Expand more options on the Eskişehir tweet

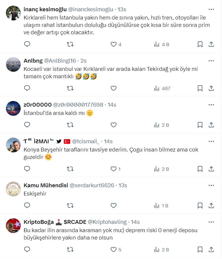[x=211, y=185]
